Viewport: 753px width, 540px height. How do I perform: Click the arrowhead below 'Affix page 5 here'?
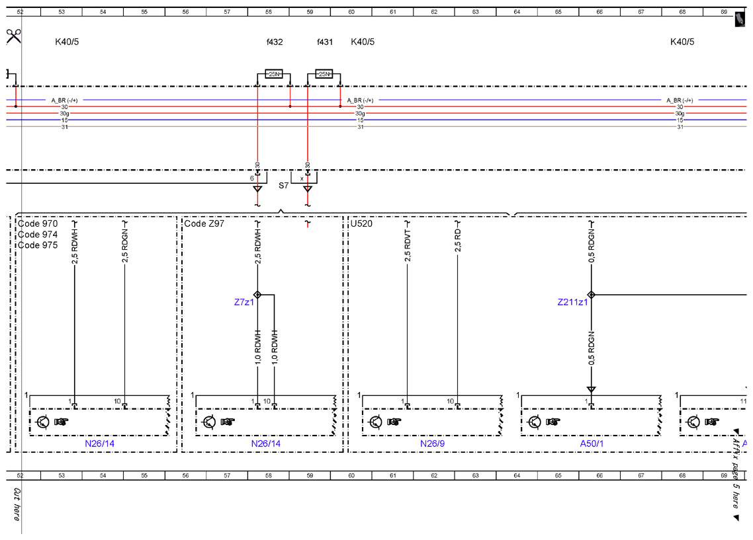click(736, 518)
